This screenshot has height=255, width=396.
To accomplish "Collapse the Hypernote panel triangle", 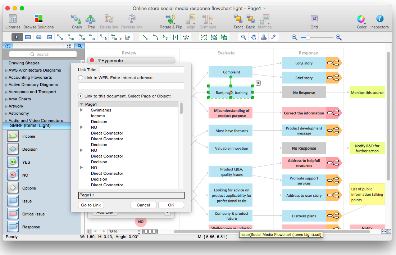I will (100, 61).
